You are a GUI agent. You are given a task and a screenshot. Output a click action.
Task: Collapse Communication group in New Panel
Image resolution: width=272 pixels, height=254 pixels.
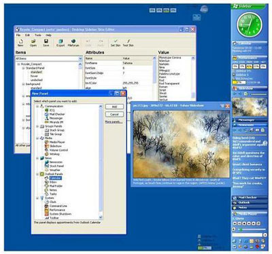37,106
